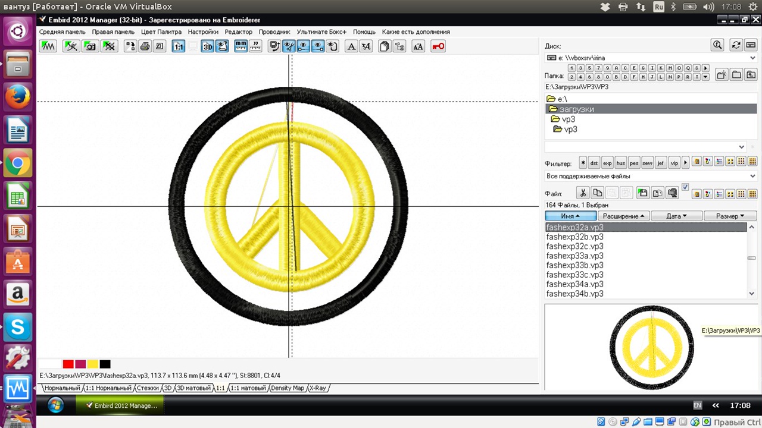Switch units to inches with the inch ruler button
Screen dimensions: 762x428
255,46
